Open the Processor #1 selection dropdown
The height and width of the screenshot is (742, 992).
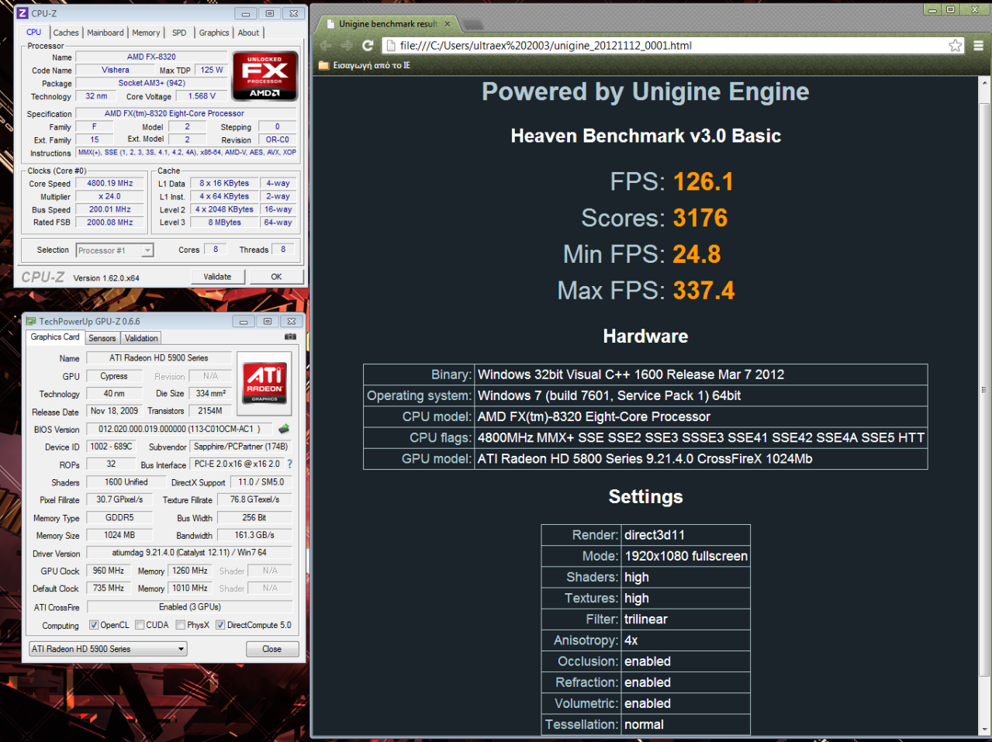(x=115, y=250)
